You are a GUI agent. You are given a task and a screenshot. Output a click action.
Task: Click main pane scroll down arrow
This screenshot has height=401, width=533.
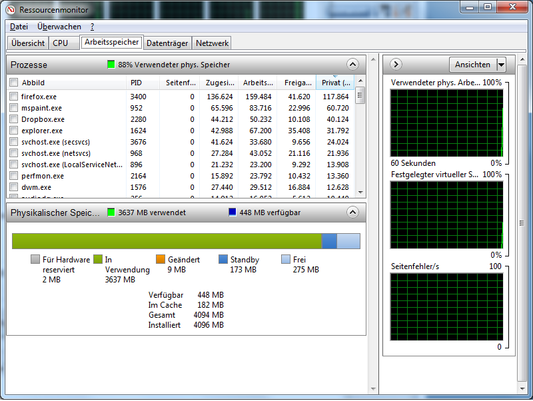373,388
